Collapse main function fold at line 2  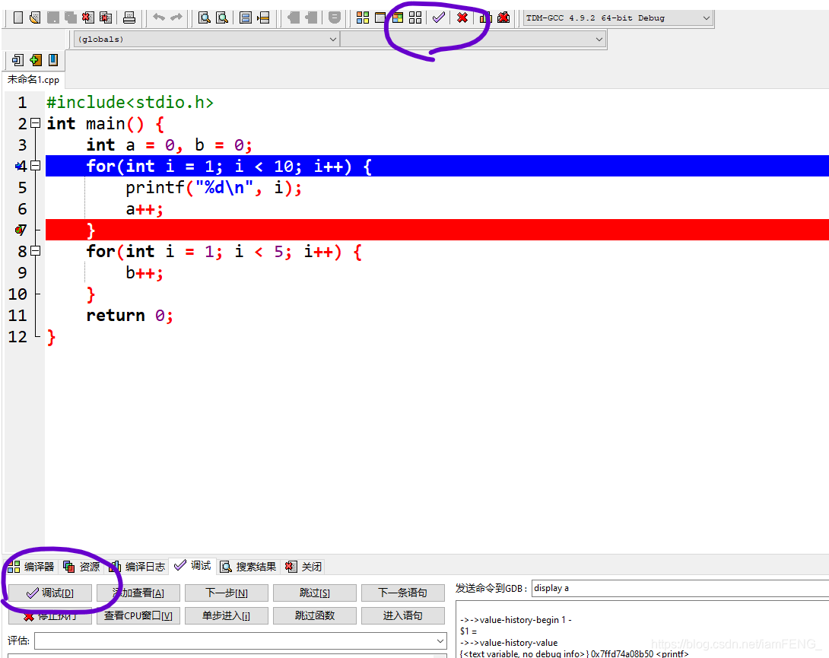pyautogui.click(x=36, y=123)
